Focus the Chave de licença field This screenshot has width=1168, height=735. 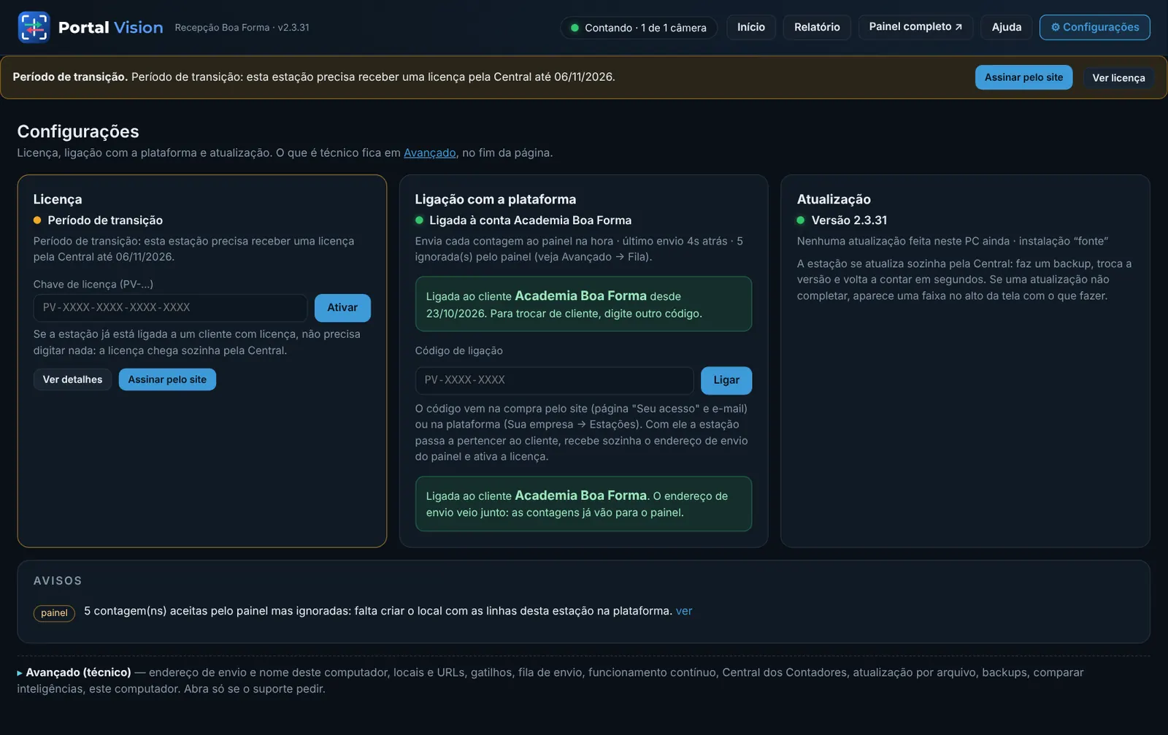[170, 308]
